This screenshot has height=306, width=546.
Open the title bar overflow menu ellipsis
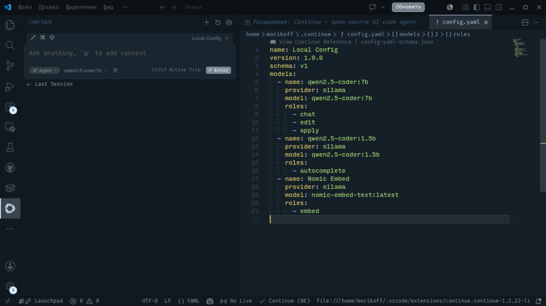click(x=125, y=7)
